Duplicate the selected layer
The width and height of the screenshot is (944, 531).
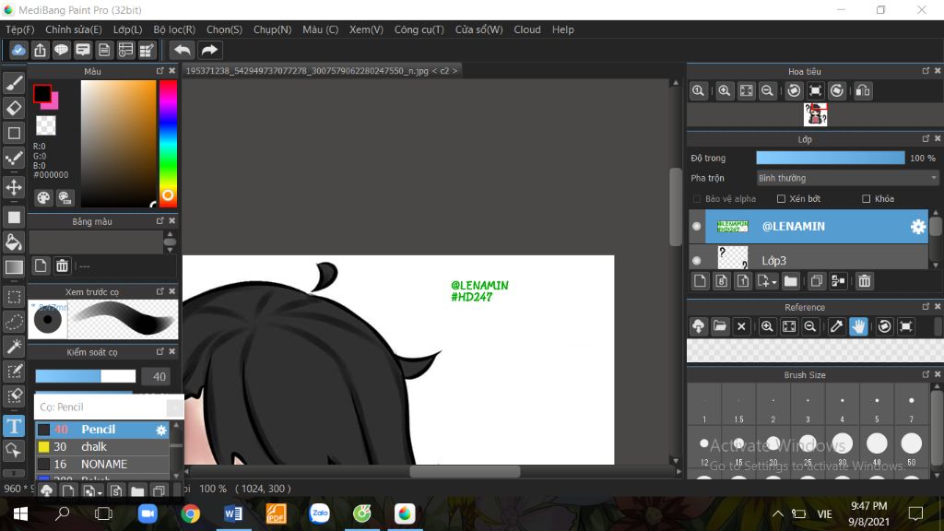click(x=817, y=281)
